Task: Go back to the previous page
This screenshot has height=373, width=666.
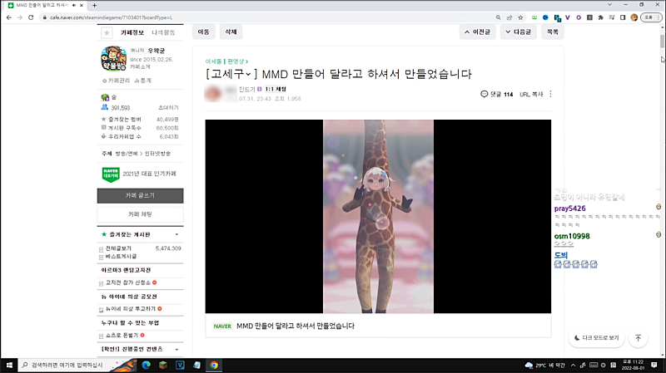Action: [9, 17]
